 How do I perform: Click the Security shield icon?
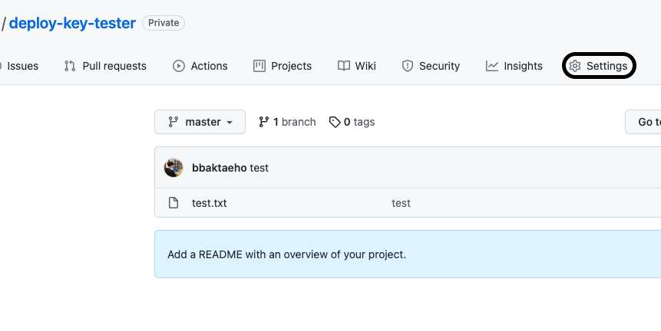click(408, 66)
